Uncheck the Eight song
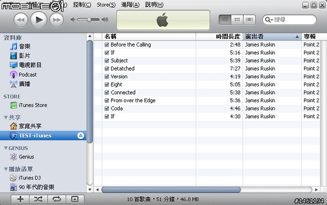Screen dimensions: 327x205 pyautogui.click(x=107, y=84)
